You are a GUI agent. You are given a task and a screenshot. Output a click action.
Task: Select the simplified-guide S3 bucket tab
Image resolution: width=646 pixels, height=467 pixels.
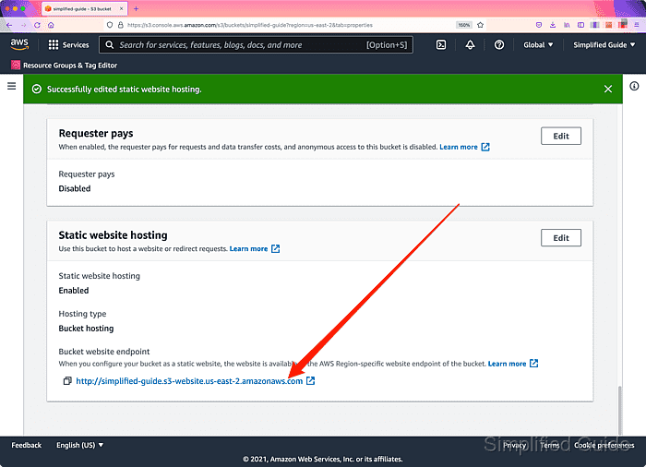pyautogui.click(x=85, y=8)
